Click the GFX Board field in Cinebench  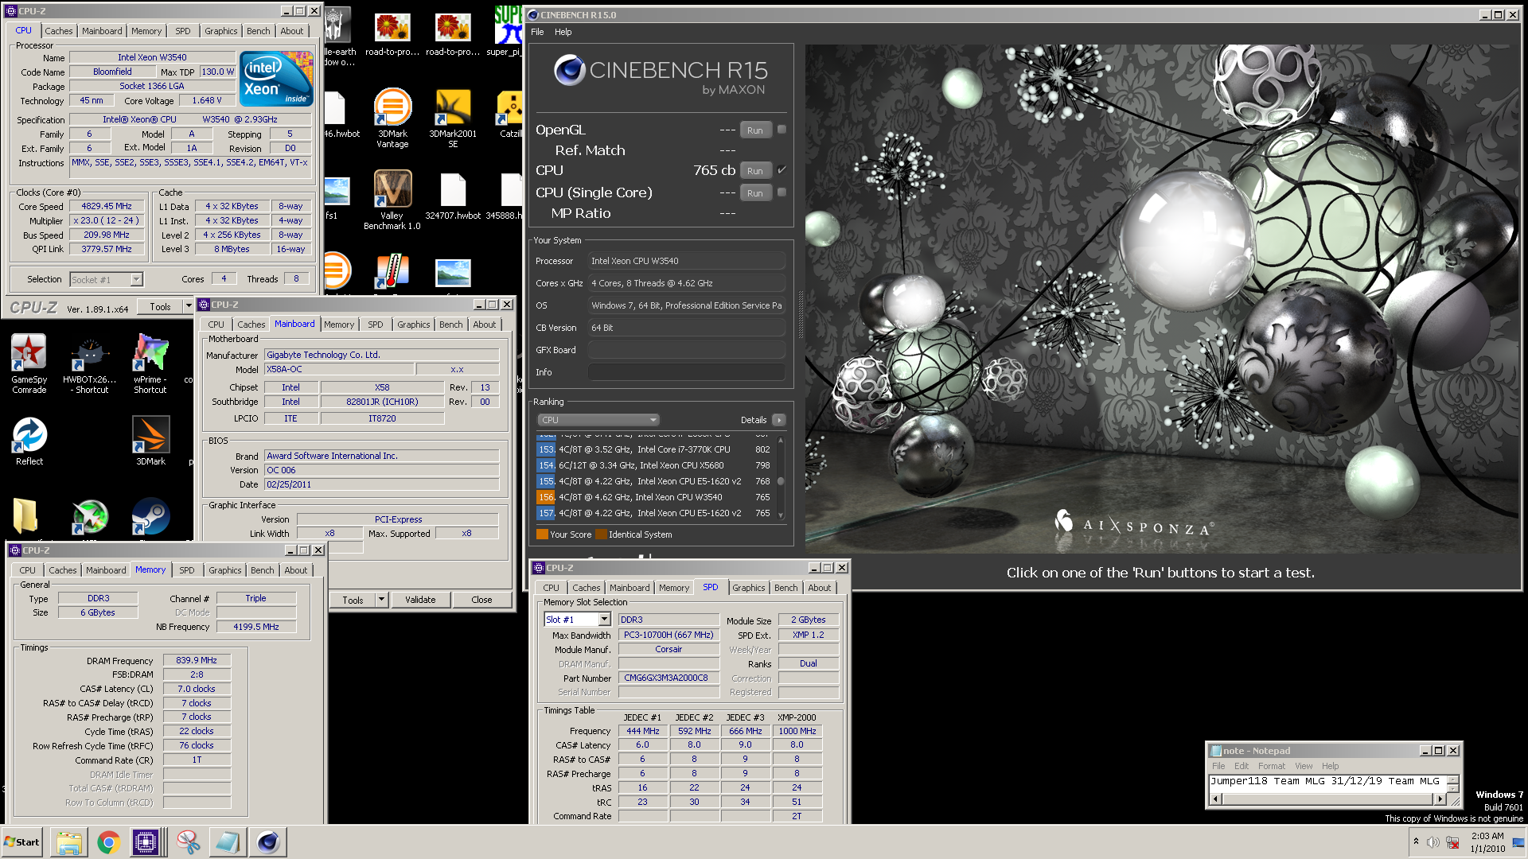(x=687, y=350)
